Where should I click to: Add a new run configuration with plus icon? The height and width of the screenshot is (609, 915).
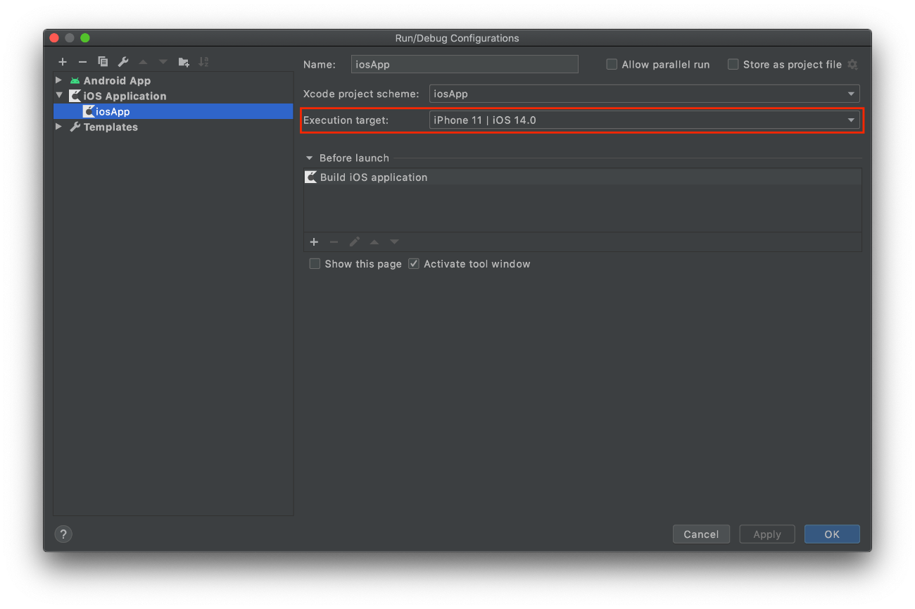click(x=63, y=62)
